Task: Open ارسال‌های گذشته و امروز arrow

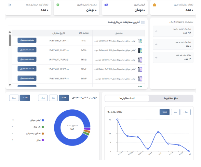Action: click(156, 31)
